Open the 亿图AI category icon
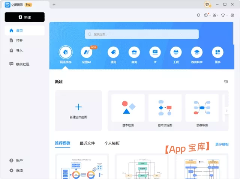Viewport: 240px width, 179px height. pyautogui.click(x=87, y=53)
